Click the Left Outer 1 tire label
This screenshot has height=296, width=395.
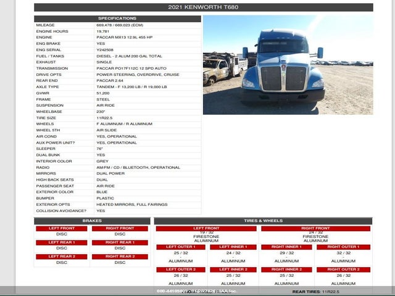coord(181,247)
